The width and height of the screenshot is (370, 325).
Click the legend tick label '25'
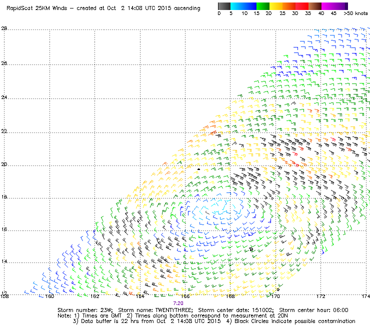(282, 13)
